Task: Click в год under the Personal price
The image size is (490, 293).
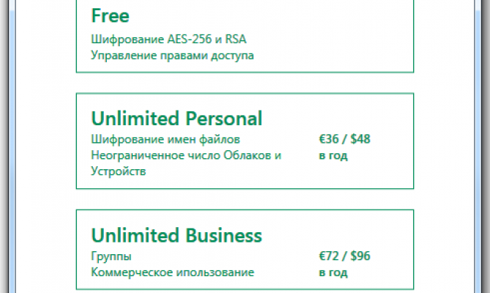Action: click(333, 155)
